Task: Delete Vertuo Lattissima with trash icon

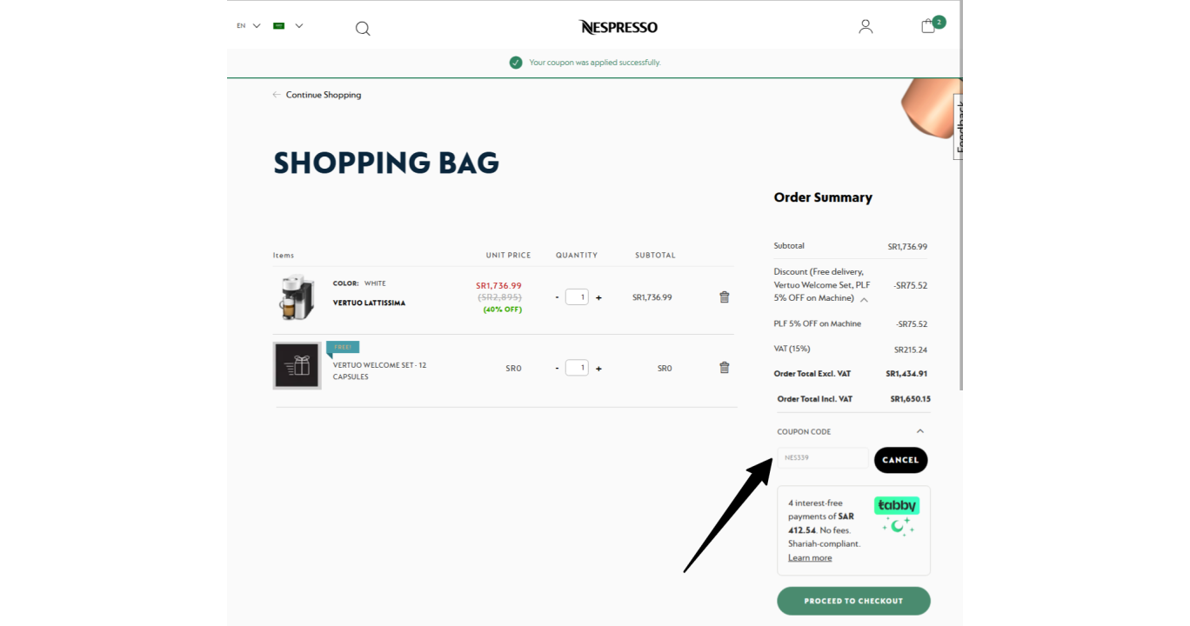Action: pos(725,297)
